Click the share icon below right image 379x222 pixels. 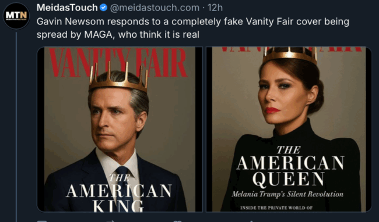251,221
